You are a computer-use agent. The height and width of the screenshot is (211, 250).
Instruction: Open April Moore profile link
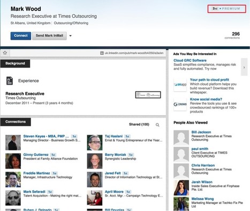pyautogui.click(x=114, y=192)
